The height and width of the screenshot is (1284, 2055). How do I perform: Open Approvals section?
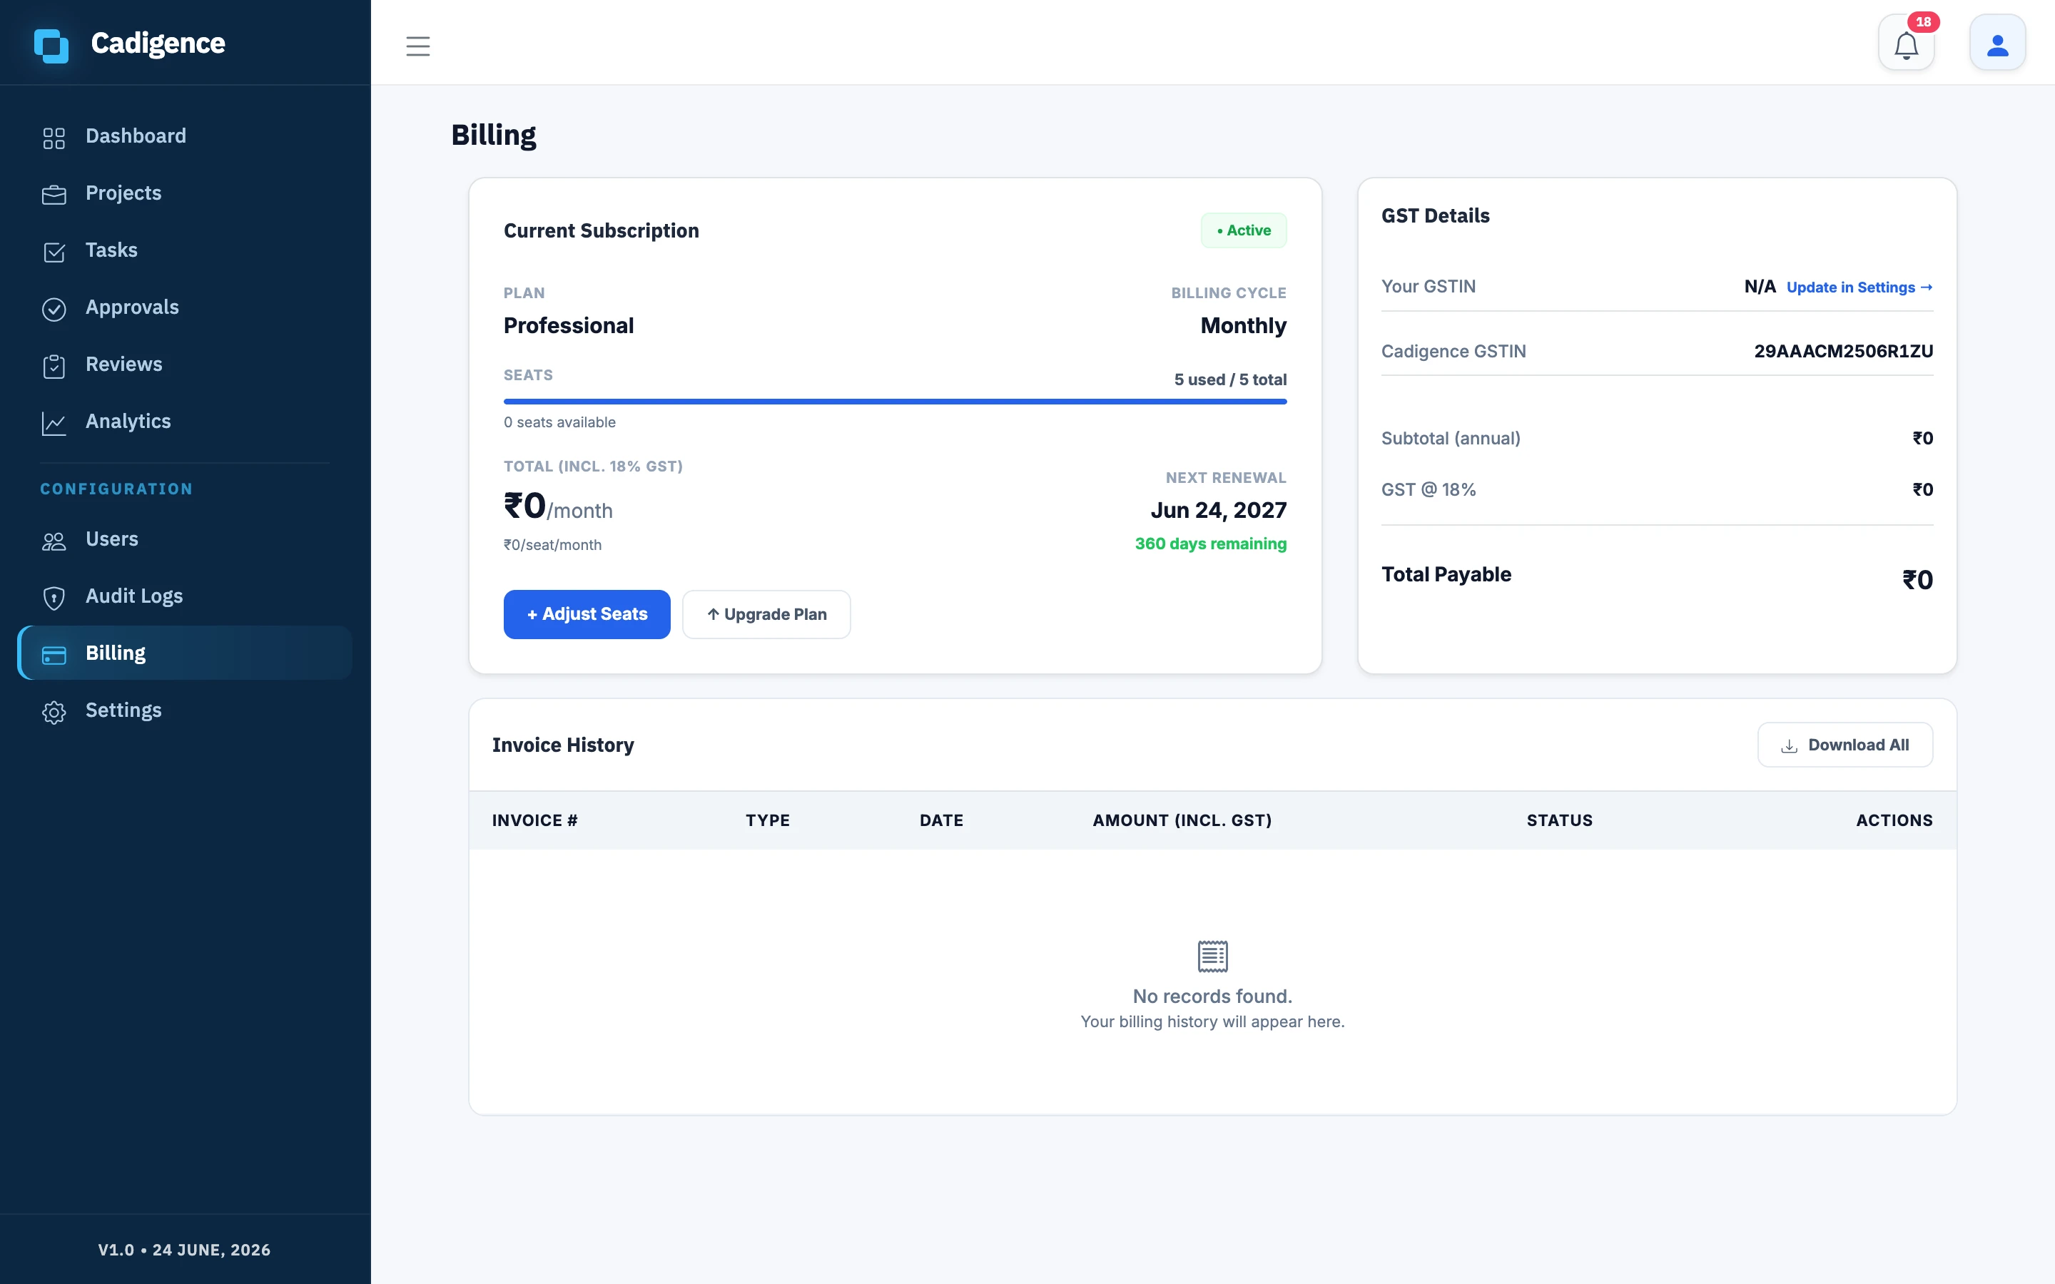[184, 307]
